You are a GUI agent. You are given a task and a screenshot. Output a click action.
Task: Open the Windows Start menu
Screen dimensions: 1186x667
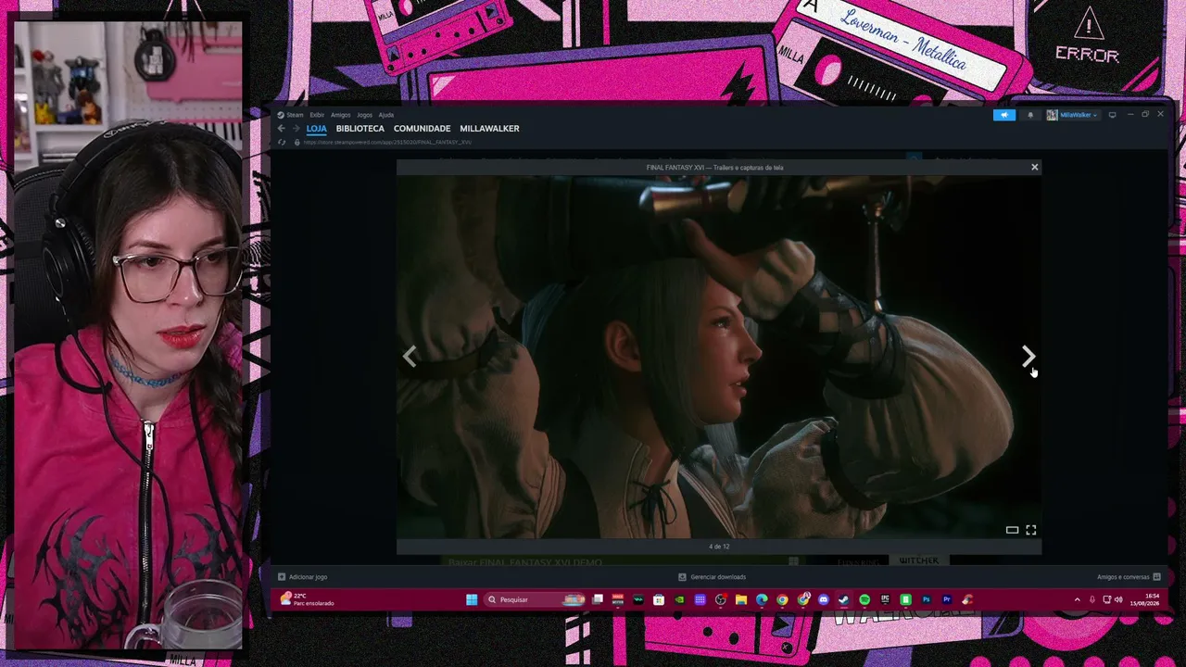click(x=472, y=599)
